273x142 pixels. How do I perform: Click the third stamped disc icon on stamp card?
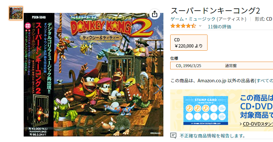(206, 108)
